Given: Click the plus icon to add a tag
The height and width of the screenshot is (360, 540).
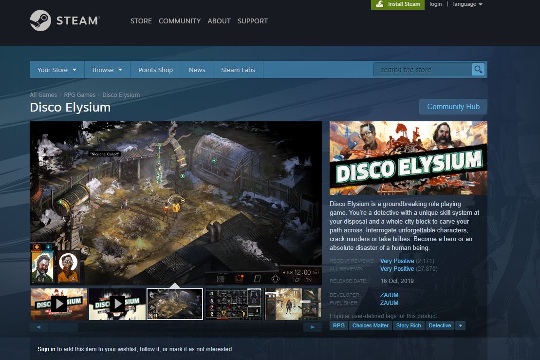Looking at the screenshot, I should pyautogui.click(x=460, y=325).
